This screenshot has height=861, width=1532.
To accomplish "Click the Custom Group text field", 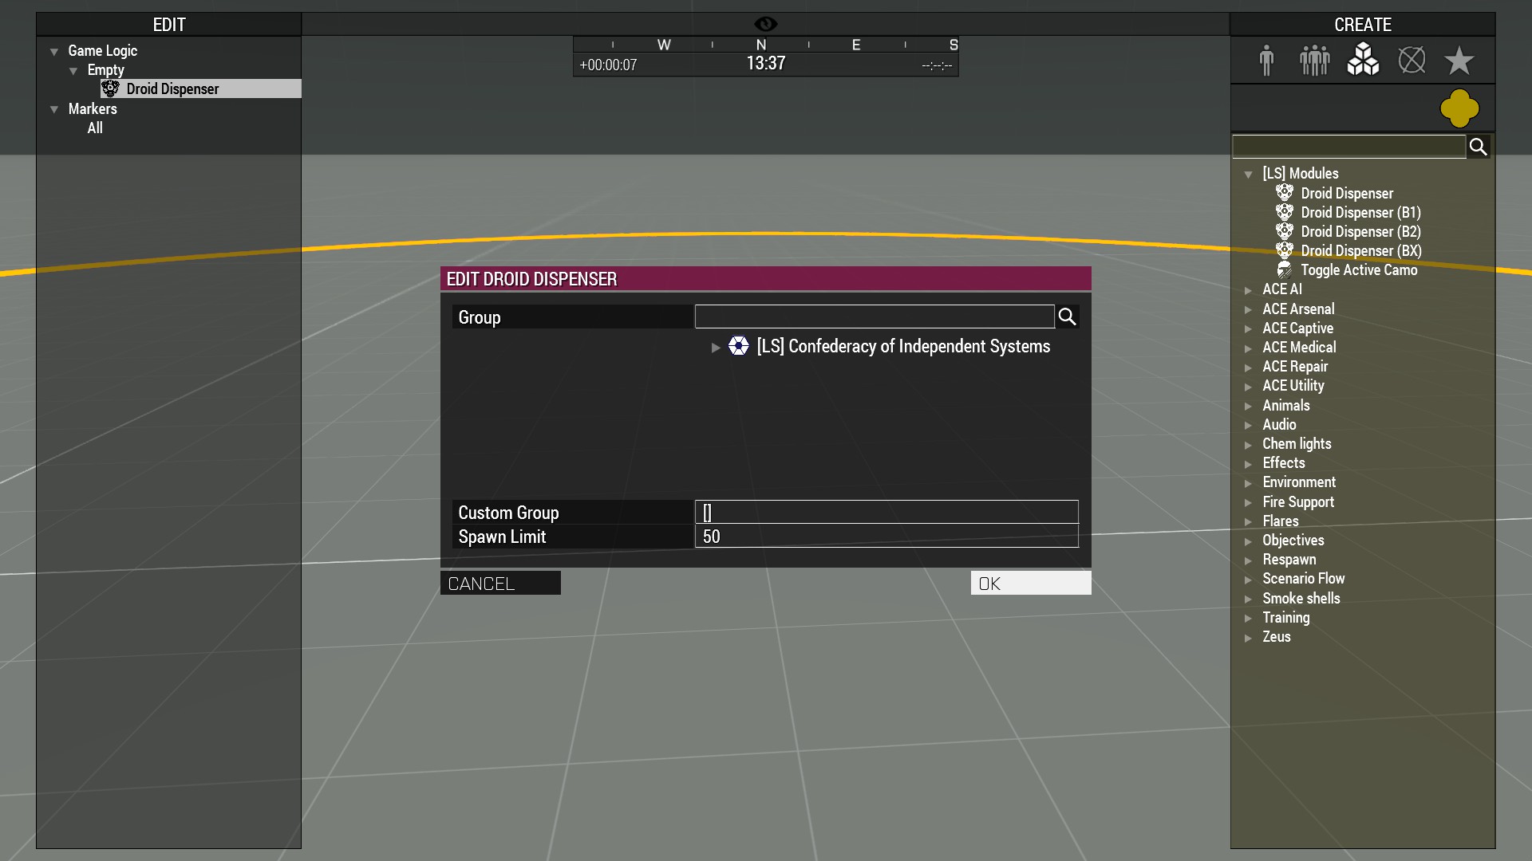I will (x=886, y=512).
